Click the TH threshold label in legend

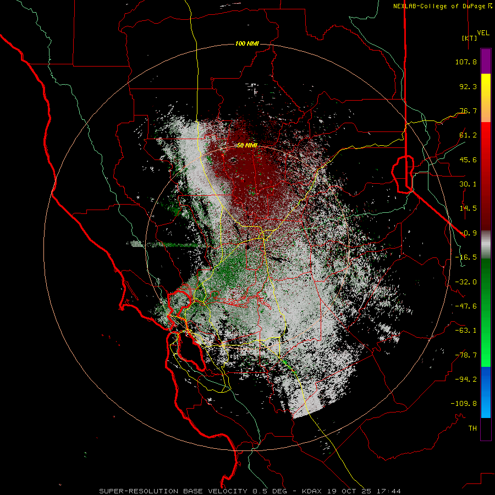click(x=472, y=428)
